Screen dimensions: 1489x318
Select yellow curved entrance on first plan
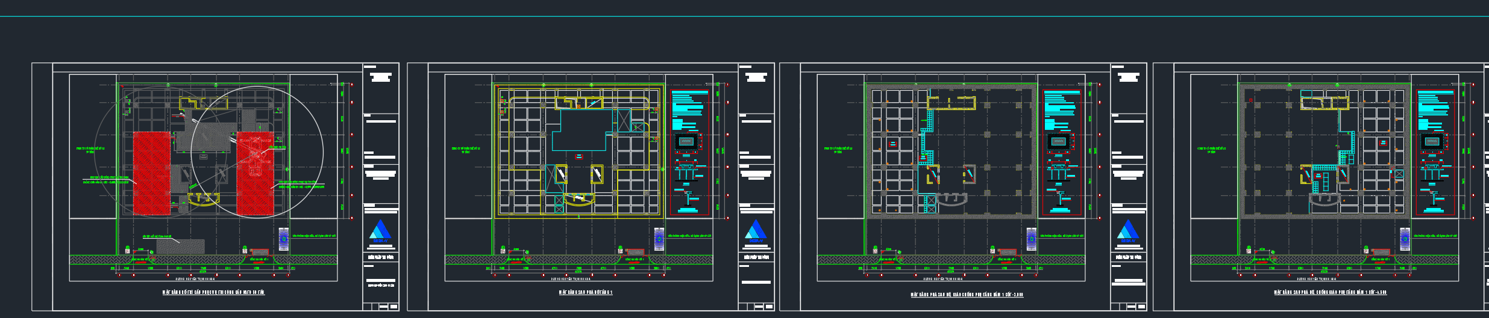(203, 200)
